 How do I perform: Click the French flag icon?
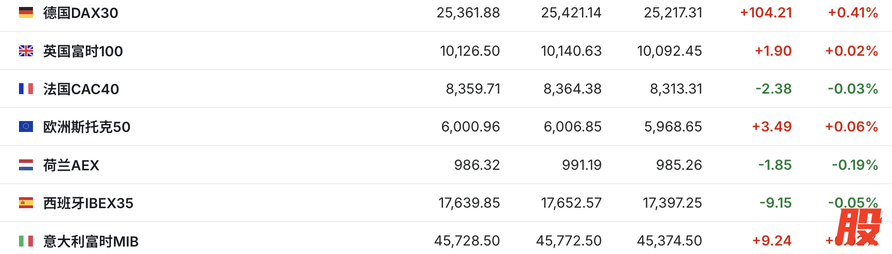click(26, 89)
